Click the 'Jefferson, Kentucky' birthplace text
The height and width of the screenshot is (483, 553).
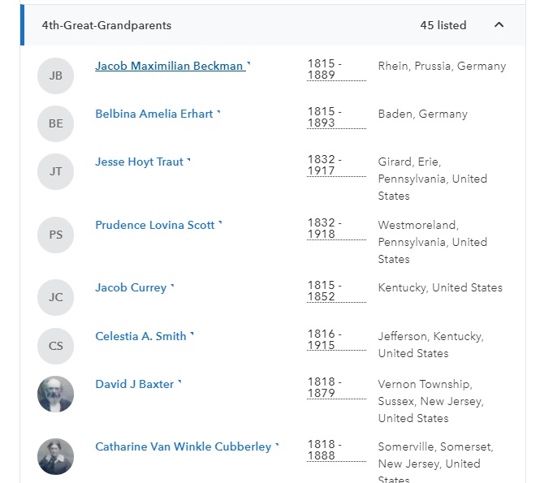pos(431,345)
